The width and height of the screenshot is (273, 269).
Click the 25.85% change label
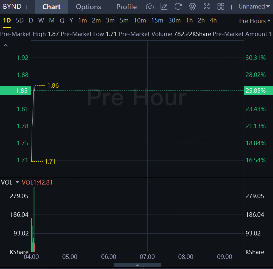pyautogui.click(x=258, y=91)
